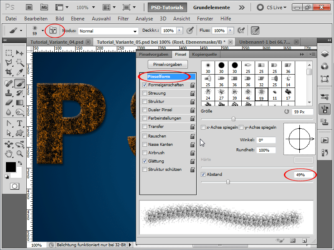This screenshot has height=250, width=334.
Task: Click the Abstand spacing slider handle
Action: click(228, 182)
